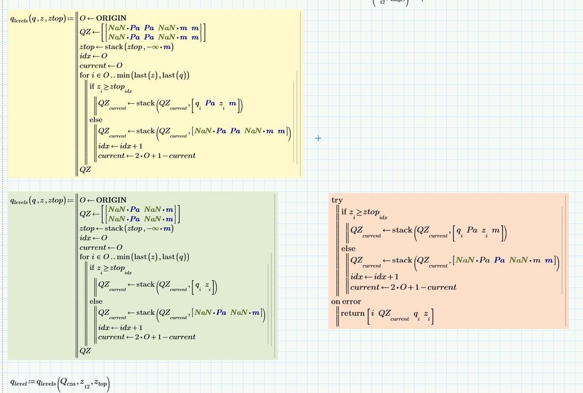This screenshot has height=393, width=583.
Task: Click idx←idx+1 in the orange region
Action: (x=374, y=277)
